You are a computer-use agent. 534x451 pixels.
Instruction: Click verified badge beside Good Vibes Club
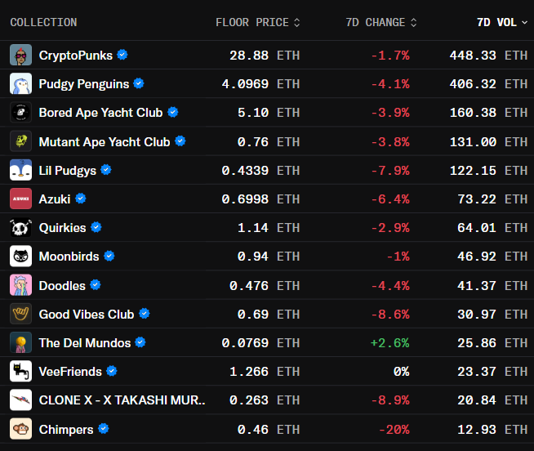coord(145,313)
